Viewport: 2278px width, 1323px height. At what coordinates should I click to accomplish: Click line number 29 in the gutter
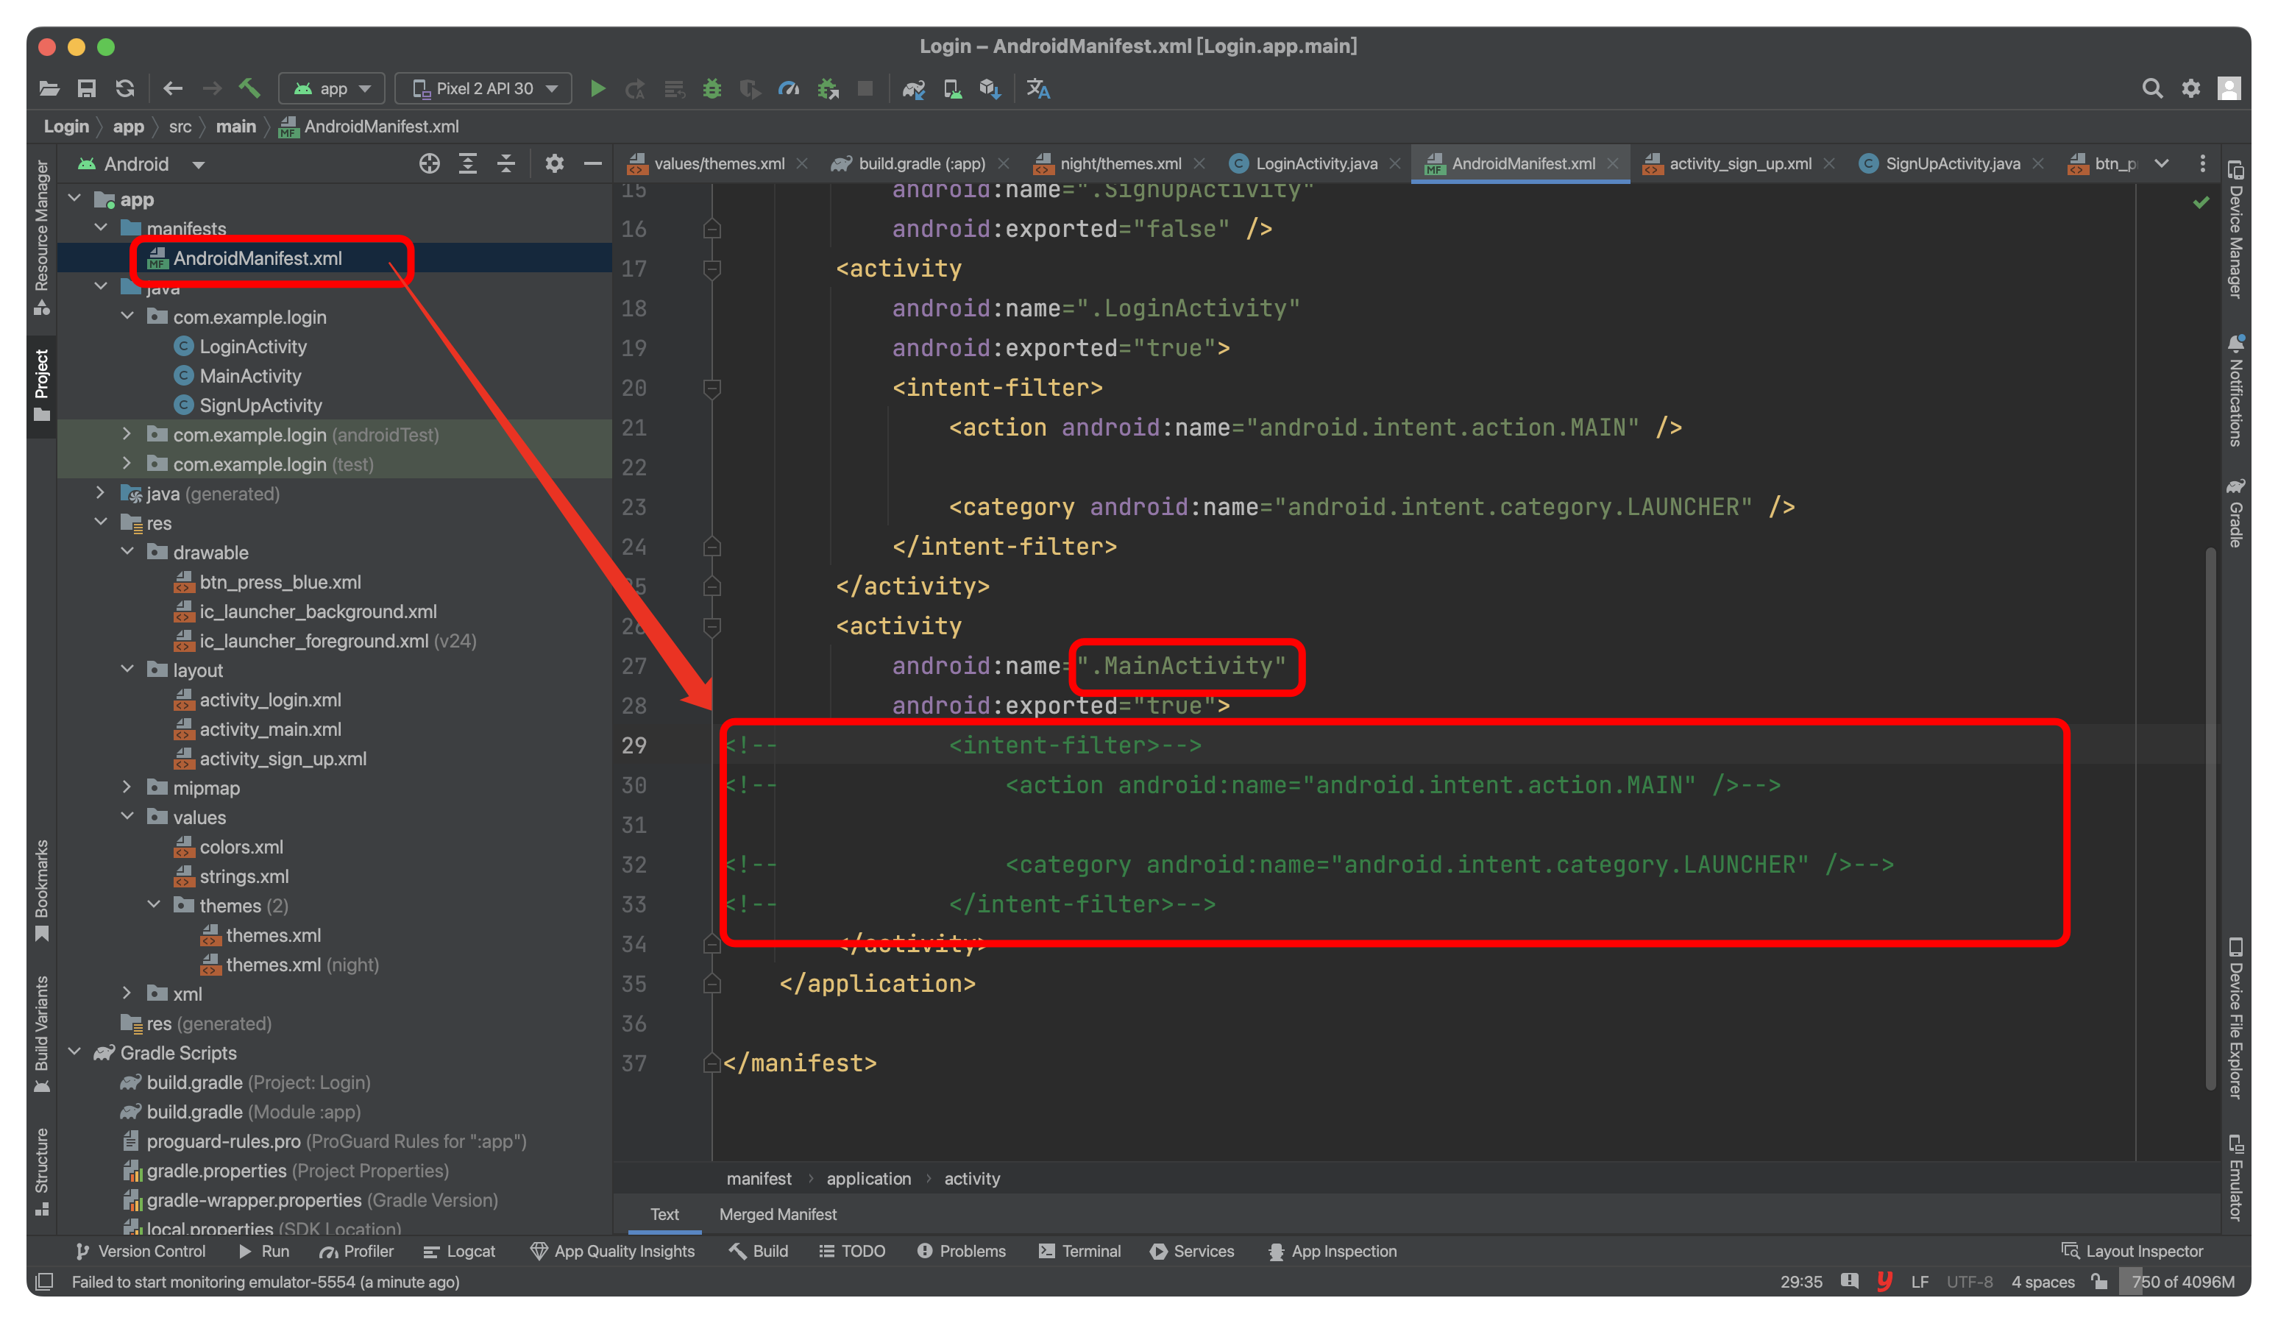(x=634, y=745)
